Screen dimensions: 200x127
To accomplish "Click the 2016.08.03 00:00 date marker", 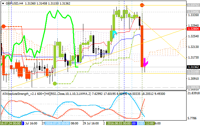I will [x=119, y=123].
